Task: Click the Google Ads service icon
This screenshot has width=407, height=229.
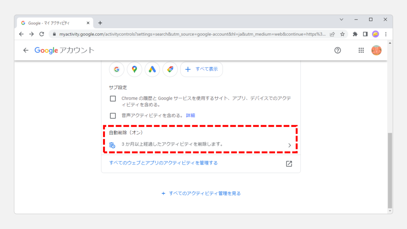Action: click(152, 69)
